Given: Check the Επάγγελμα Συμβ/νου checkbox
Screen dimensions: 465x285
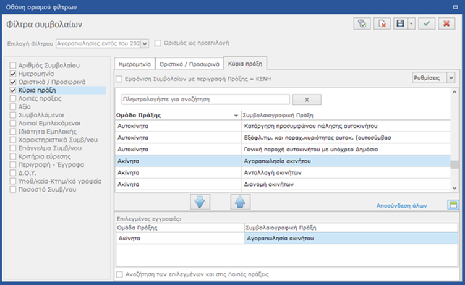Looking at the screenshot, I should click(13, 148).
